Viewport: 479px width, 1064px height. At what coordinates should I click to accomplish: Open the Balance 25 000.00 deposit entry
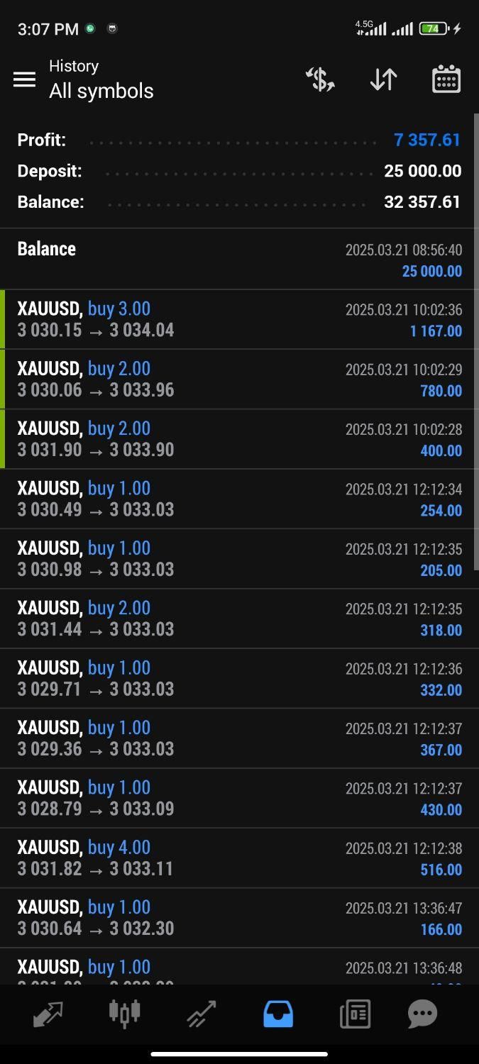tap(239, 259)
